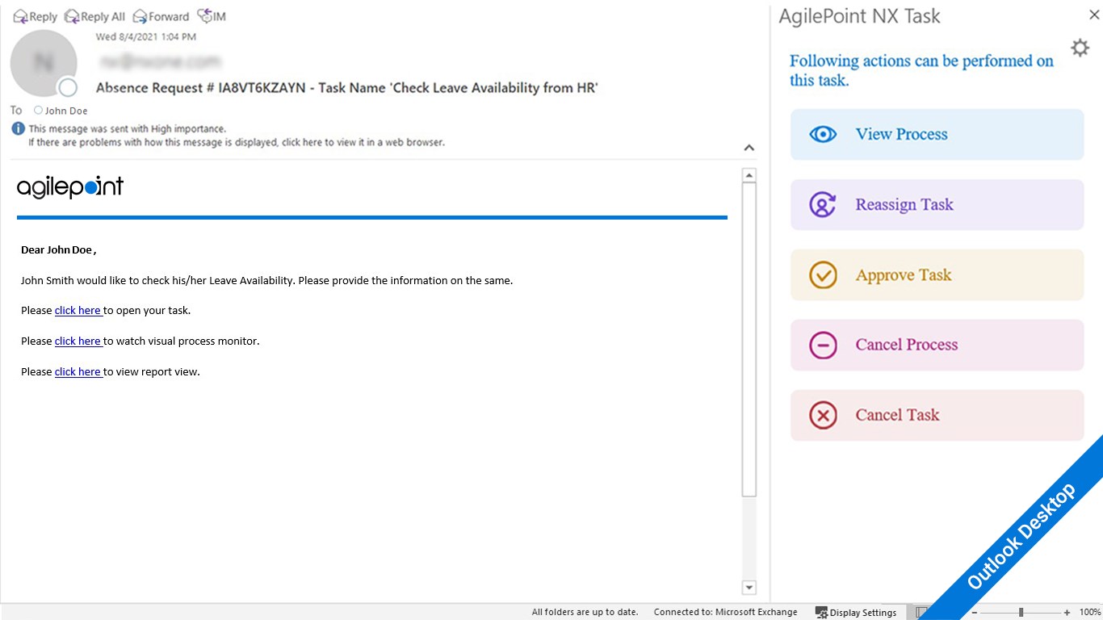Open the sender's profile picture
Viewport: 1103px width, 620px height.
[44, 64]
